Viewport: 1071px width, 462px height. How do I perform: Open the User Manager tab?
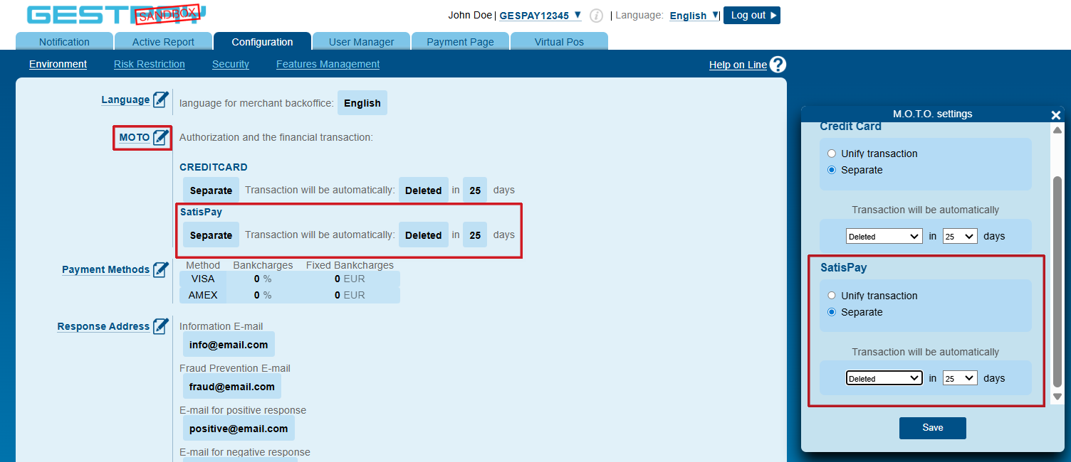361,41
